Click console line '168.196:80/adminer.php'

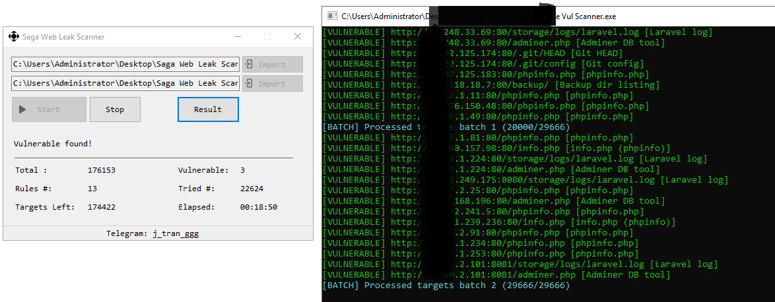494,201
